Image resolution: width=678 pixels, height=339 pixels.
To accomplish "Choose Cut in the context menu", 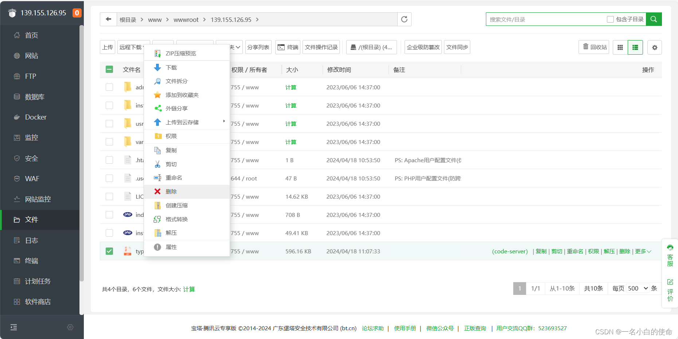I will tap(187, 164).
